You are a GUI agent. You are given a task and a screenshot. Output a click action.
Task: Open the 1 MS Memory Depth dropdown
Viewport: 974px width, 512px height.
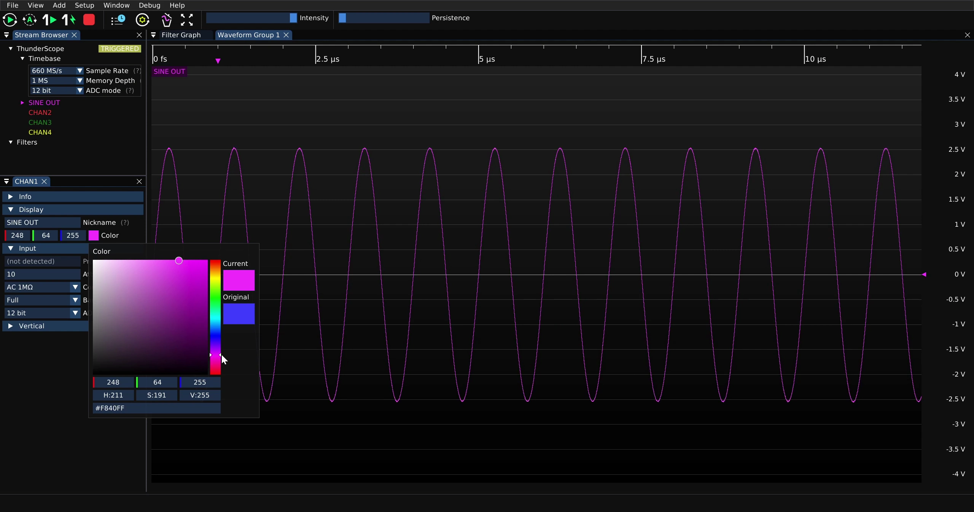click(x=56, y=81)
